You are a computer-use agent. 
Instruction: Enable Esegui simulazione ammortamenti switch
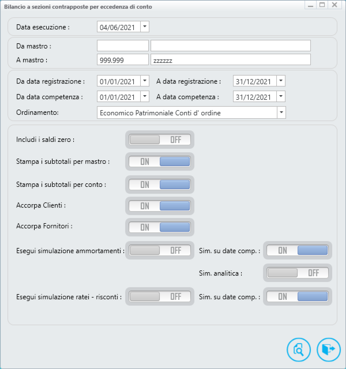[160, 250]
